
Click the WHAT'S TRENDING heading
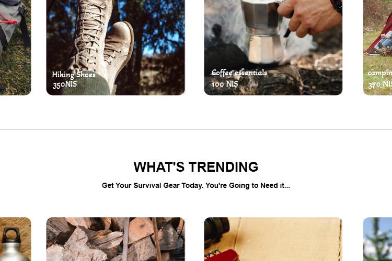196,167
